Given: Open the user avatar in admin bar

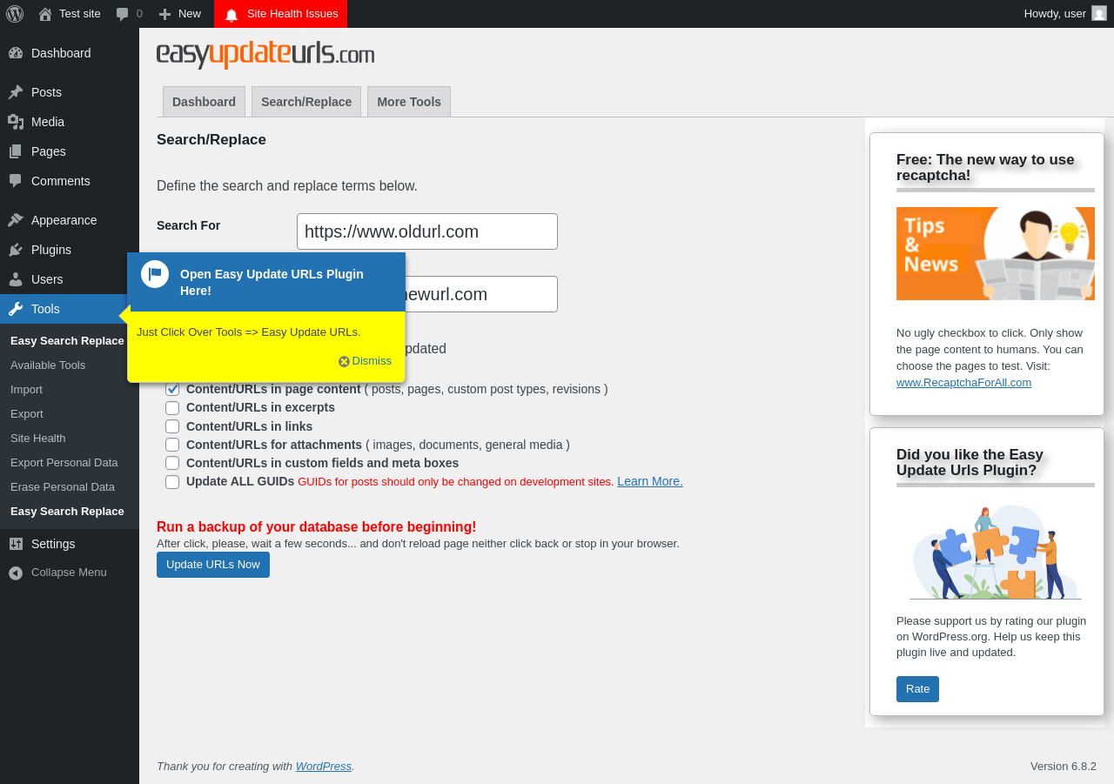Looking at the screenshot, I should [1099, 13].
